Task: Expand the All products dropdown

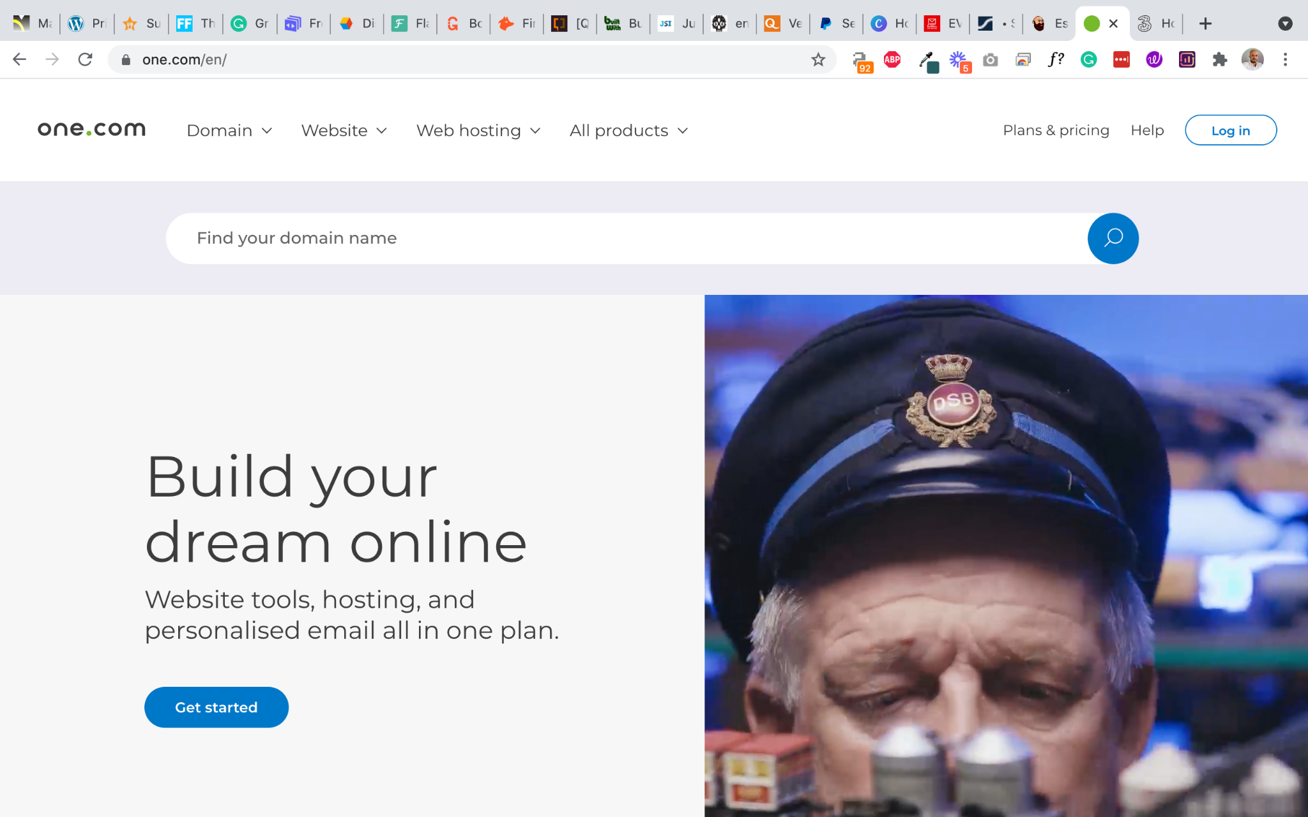Action: 628,130
